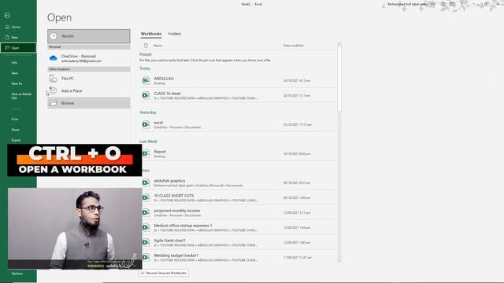Viewport: 504px width, 283px height.
Task: Click Excel icon beside Agile Gantt chart1
Action: pos(146,243)
